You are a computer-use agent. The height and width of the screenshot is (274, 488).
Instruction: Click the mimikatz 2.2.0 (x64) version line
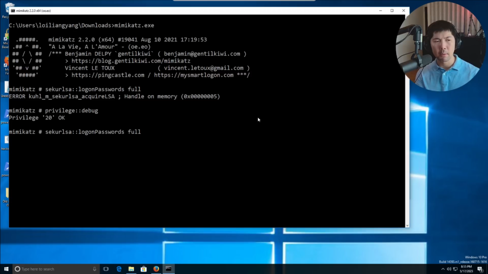[128, 40]
